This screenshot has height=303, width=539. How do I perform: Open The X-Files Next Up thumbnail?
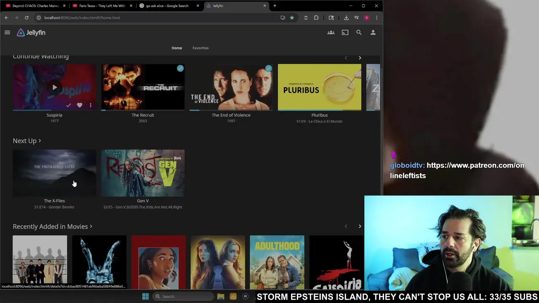click(x=54, y=173)
